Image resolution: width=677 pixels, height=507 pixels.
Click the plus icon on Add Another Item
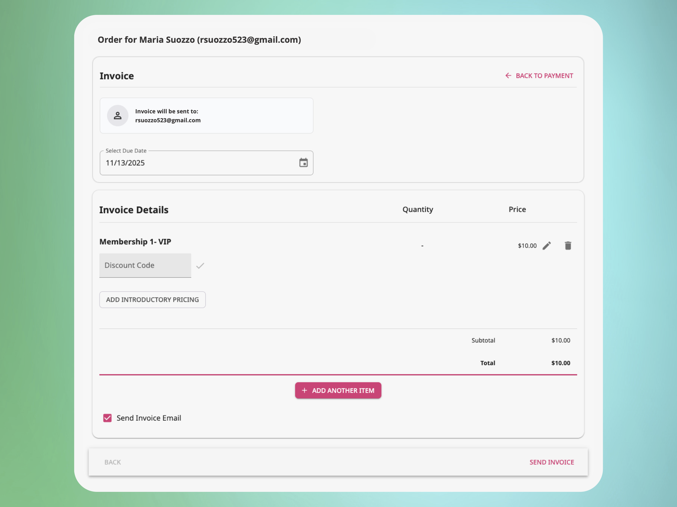304,390
